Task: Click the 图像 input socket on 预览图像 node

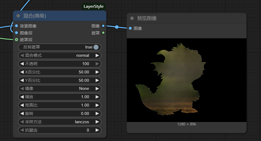Action: pos(130,28)
